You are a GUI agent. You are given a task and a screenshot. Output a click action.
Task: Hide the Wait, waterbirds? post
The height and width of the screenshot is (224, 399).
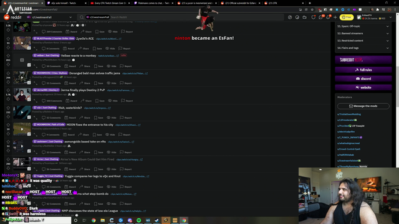coord(112,118)
